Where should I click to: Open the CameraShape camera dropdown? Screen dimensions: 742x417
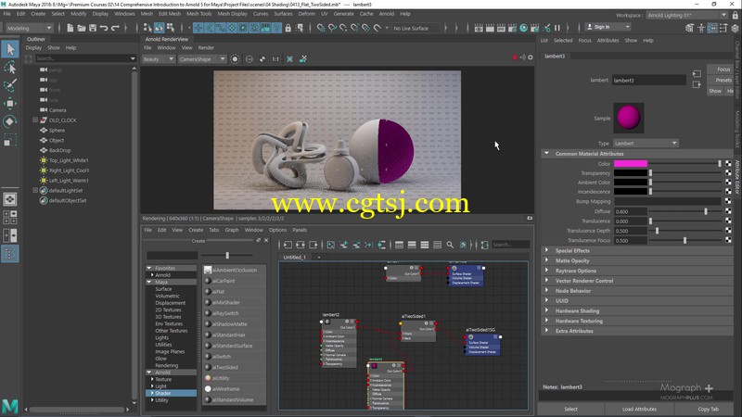[202, 59]
